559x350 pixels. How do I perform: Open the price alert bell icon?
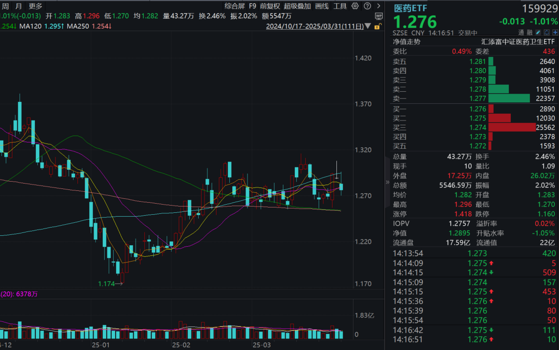click(547, 32)
